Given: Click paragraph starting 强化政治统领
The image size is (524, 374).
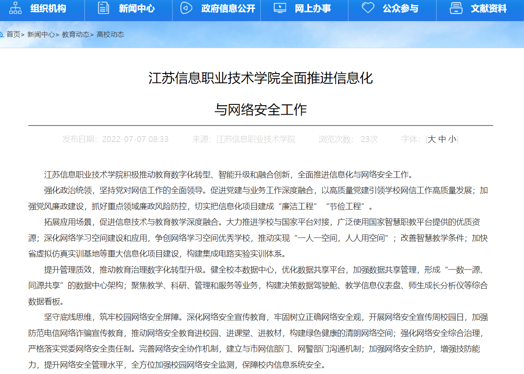Looking at the screenshot, I should click(258, 198).
